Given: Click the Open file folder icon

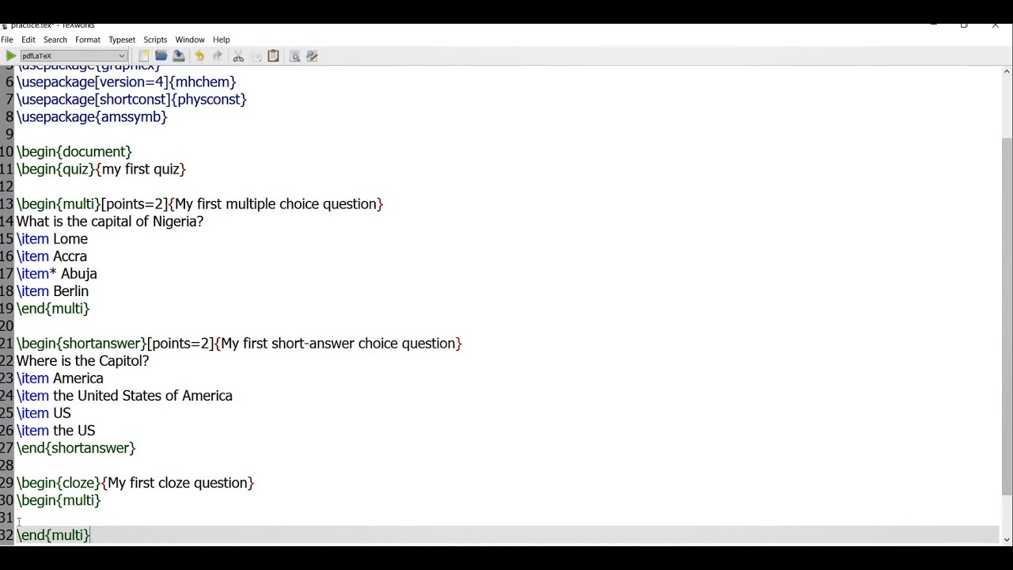Looking at the screenshot, I should point(161,56).
